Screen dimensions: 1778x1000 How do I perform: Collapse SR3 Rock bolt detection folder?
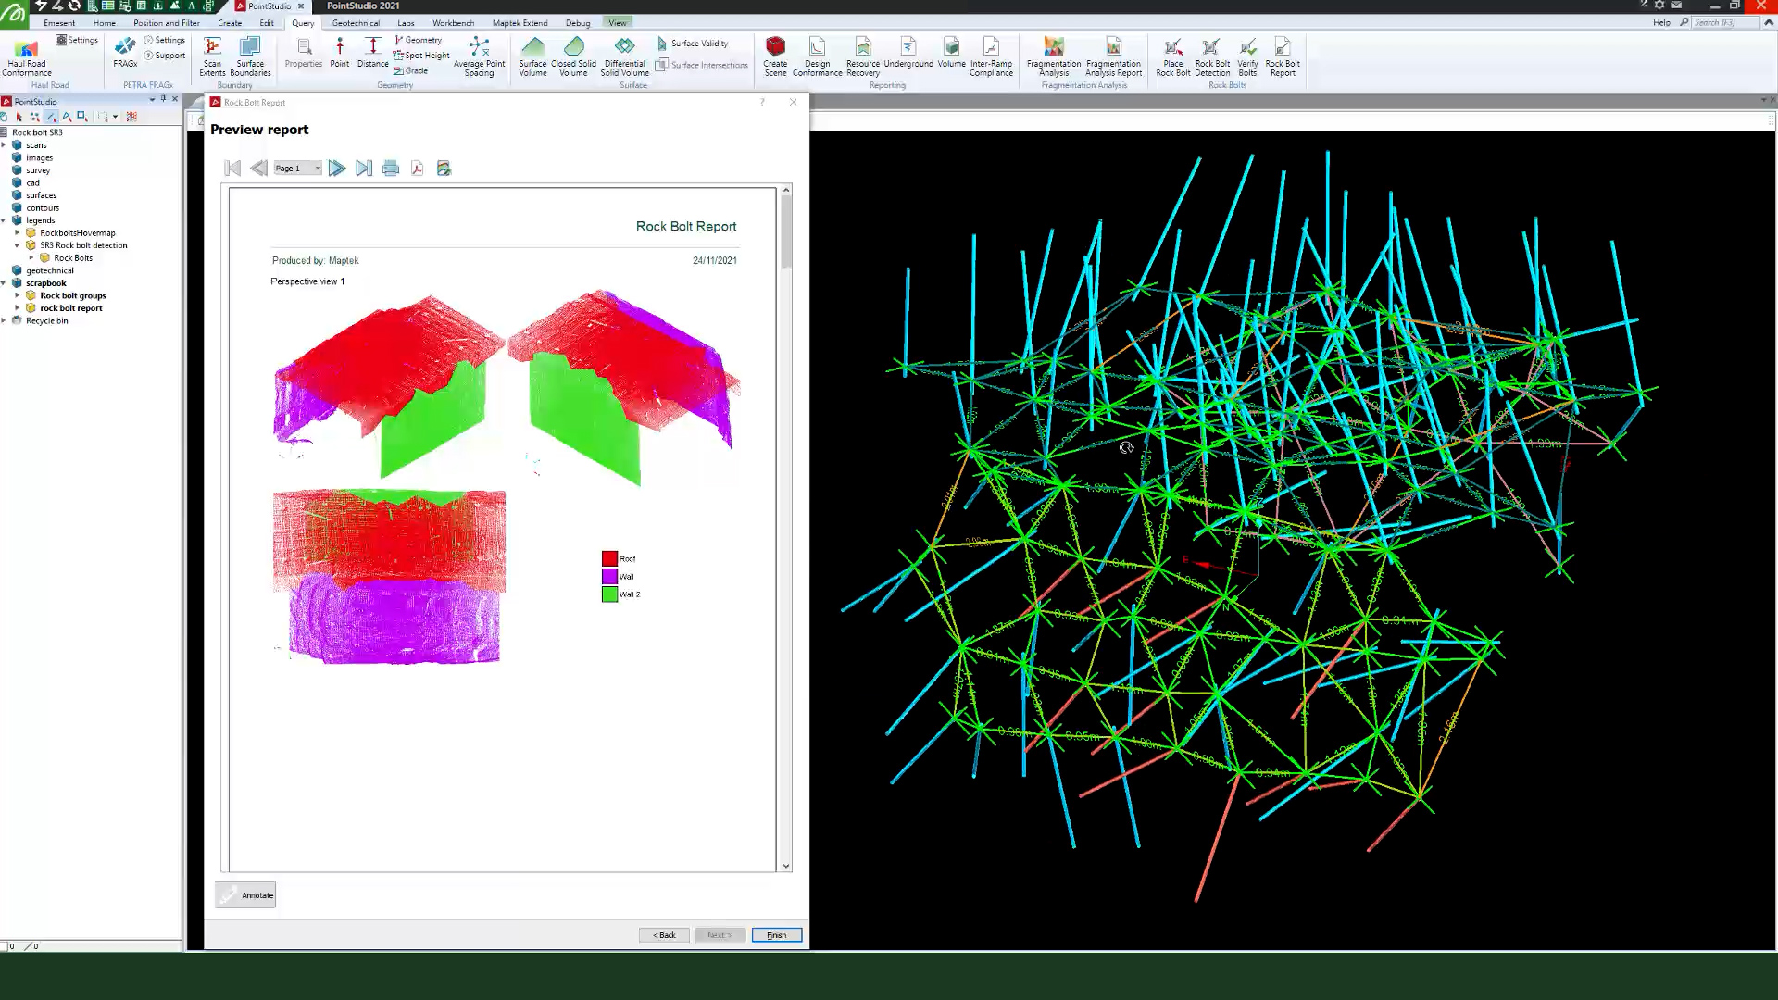(x=18, y=245)
